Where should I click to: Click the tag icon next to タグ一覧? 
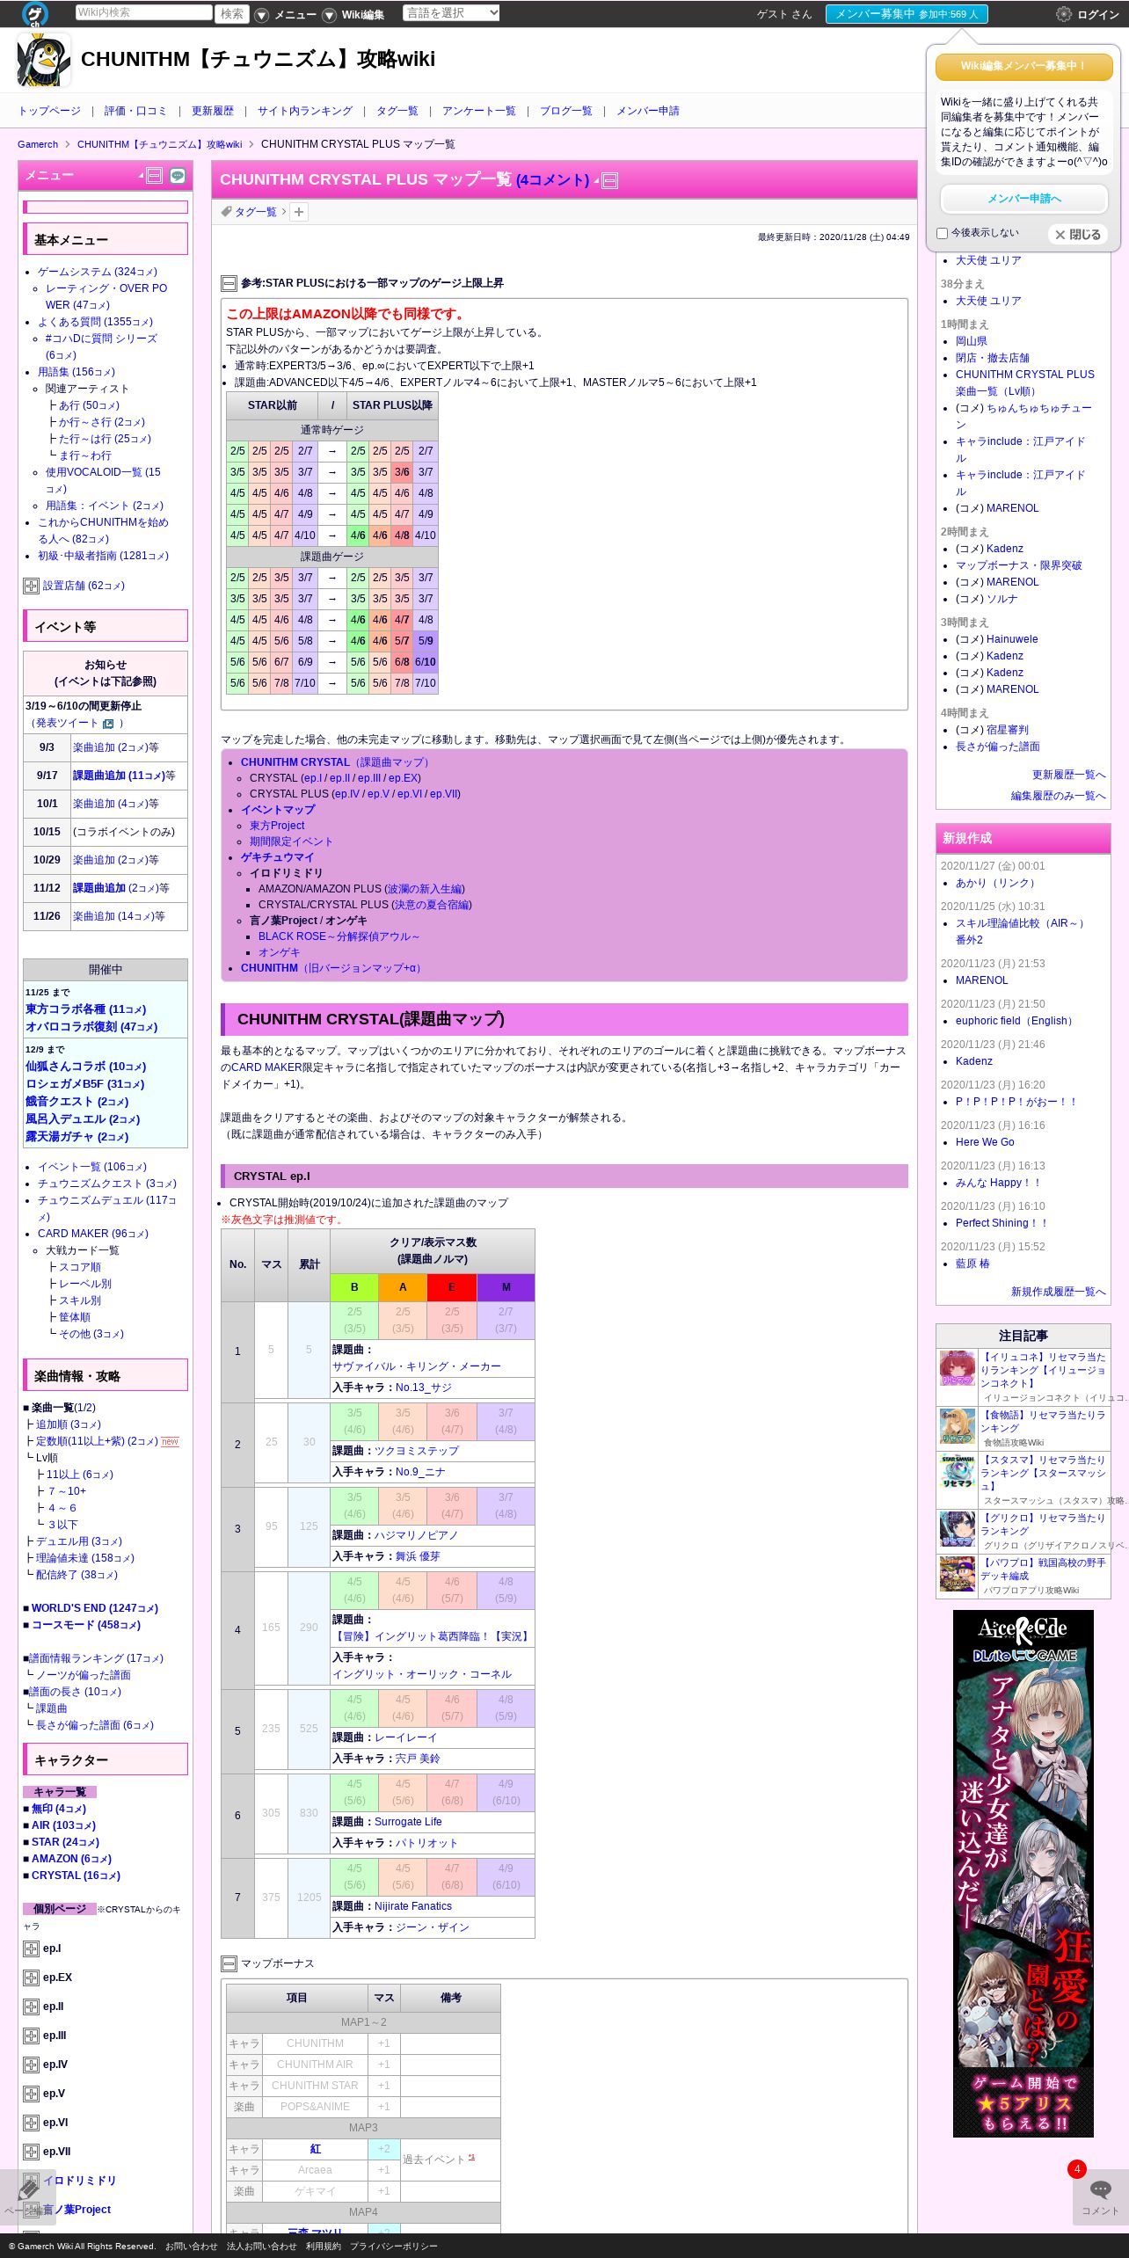[226, 211]
